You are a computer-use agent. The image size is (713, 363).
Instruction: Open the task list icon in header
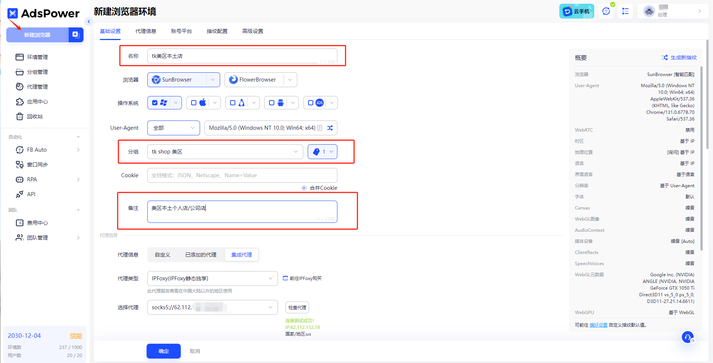coord(625,11)
